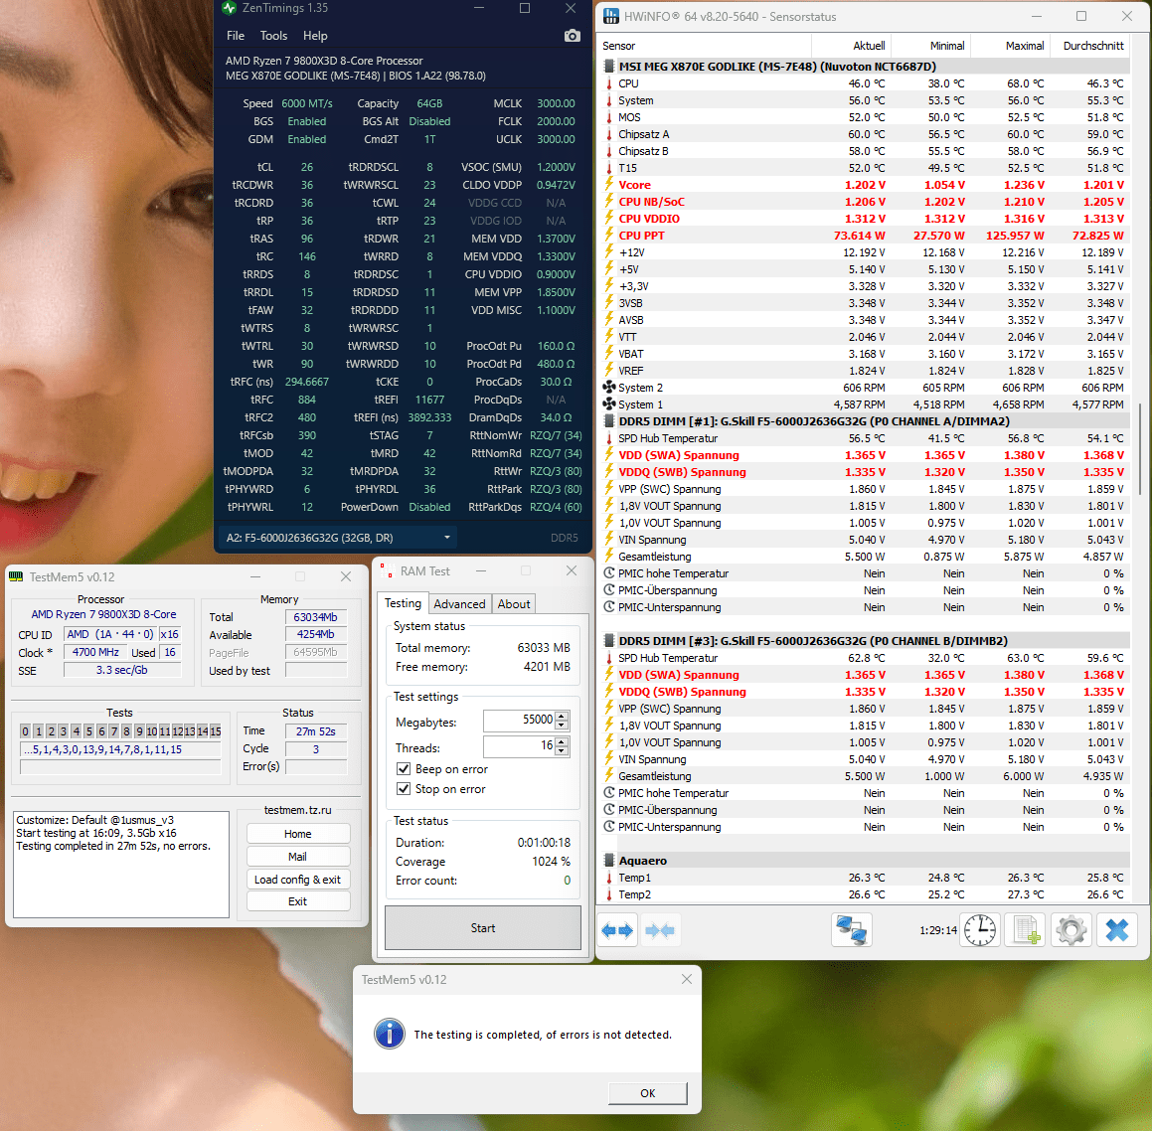
Task: Increase Megabytes value with up stepper arrow
Action: pos(562,716)
